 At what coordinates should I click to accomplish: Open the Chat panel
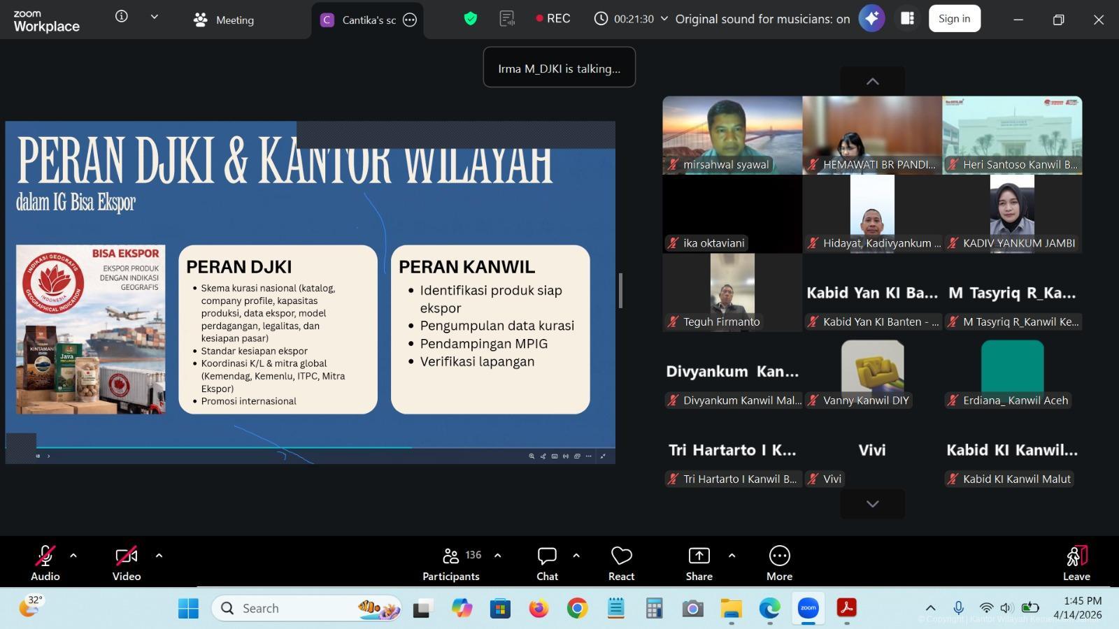547,563
